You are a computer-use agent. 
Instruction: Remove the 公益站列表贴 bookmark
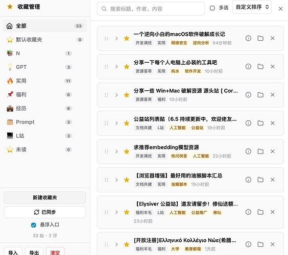click(273, 123)
